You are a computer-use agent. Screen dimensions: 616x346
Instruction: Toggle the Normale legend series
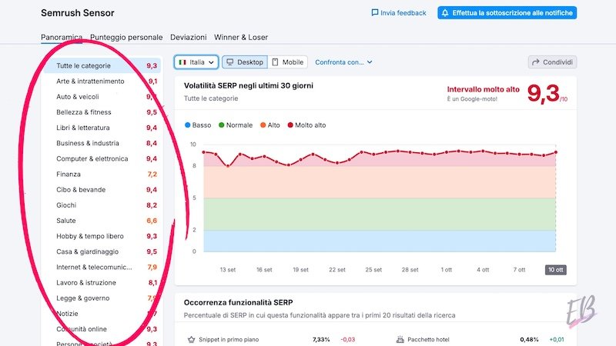236,125
